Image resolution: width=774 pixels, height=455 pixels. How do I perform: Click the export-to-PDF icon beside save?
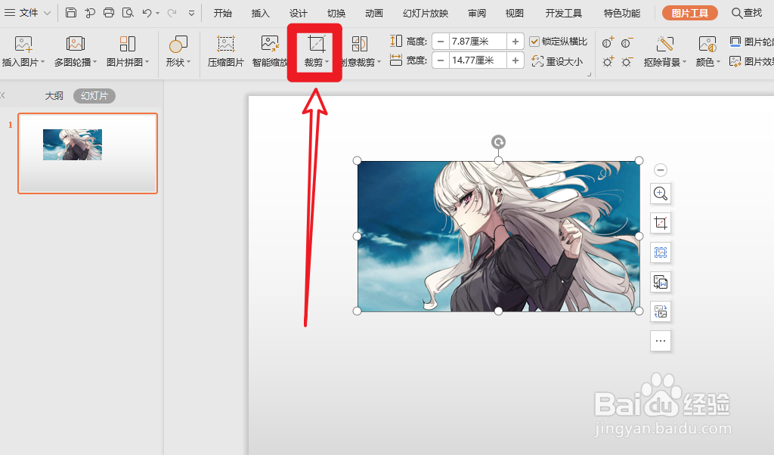pyautogui.click(x=90, y=13)
